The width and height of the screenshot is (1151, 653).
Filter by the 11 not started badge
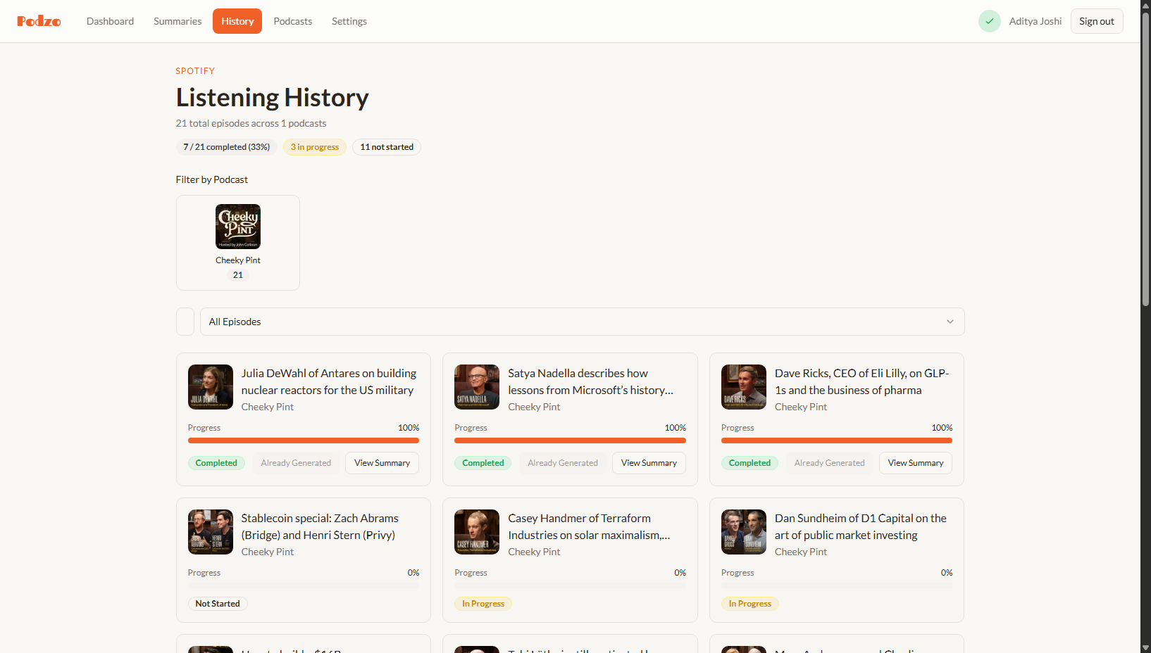[x=386, y=147]
